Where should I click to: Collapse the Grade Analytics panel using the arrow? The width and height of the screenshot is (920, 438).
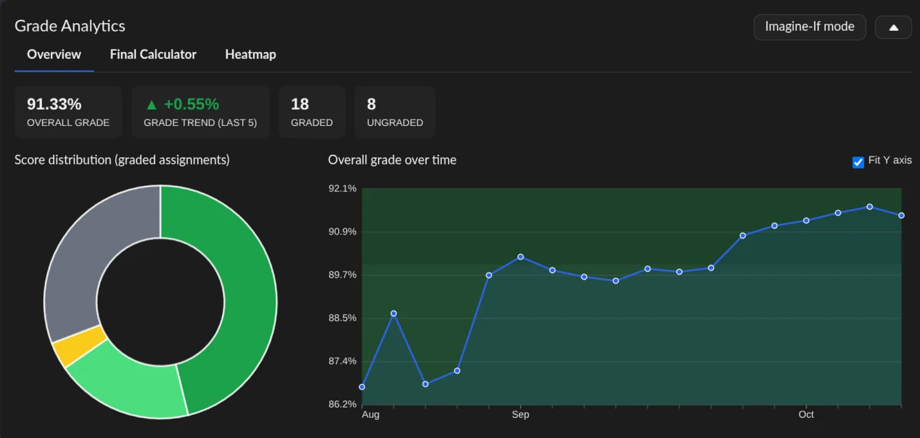pos(893,27)
